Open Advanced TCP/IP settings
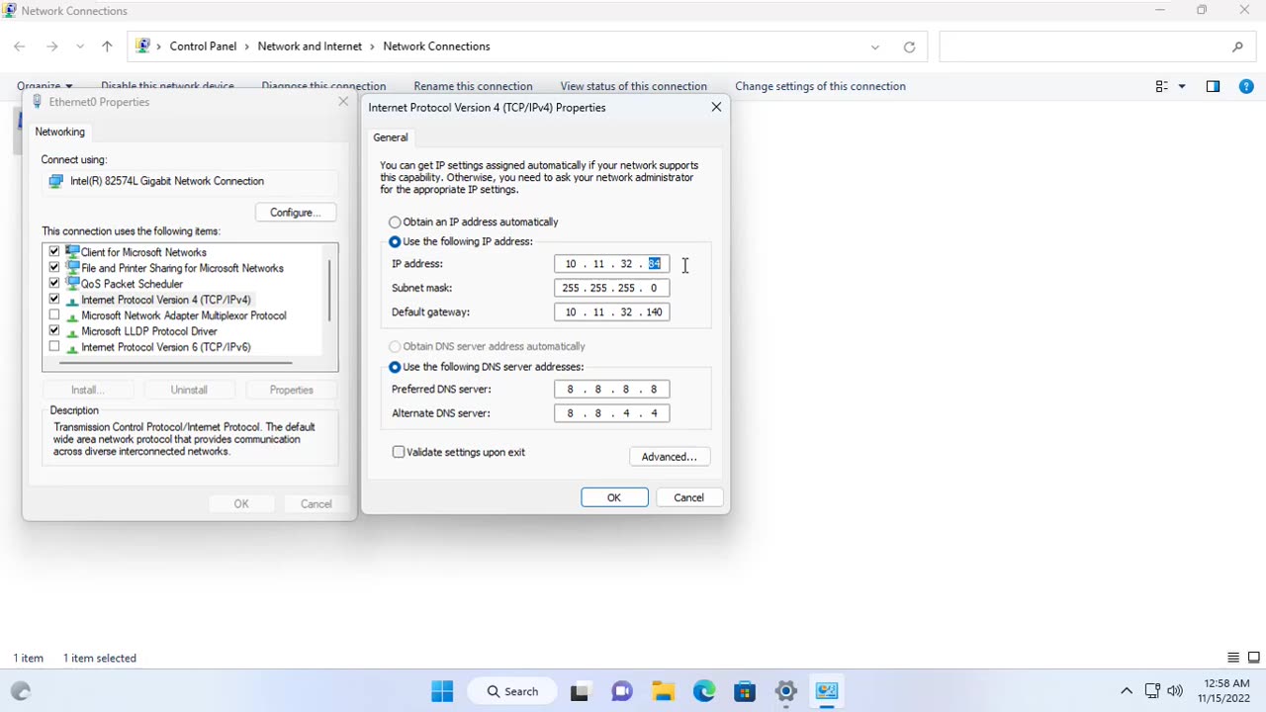 [670, 457]
